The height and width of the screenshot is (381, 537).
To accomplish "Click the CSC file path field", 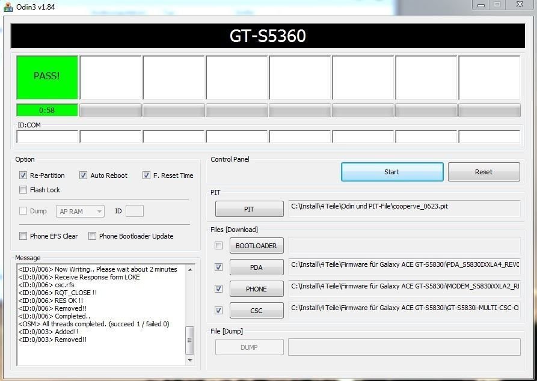I will 404,310.
